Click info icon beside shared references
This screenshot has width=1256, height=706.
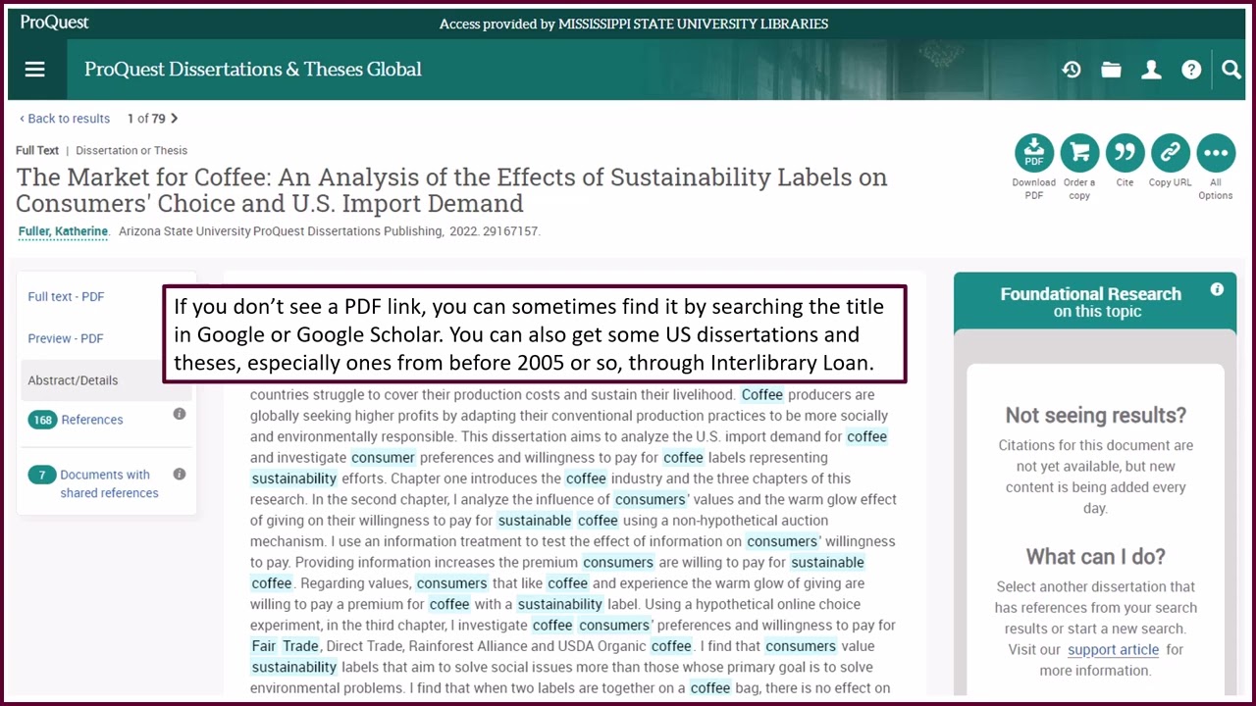(x=180, y=474)
